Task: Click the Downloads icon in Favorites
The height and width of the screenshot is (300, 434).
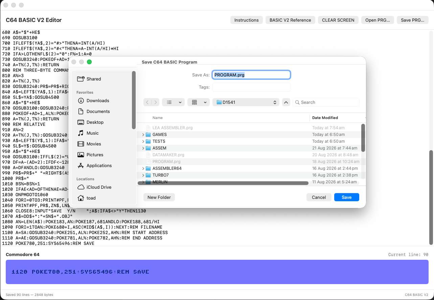Action: coord(81,100)
